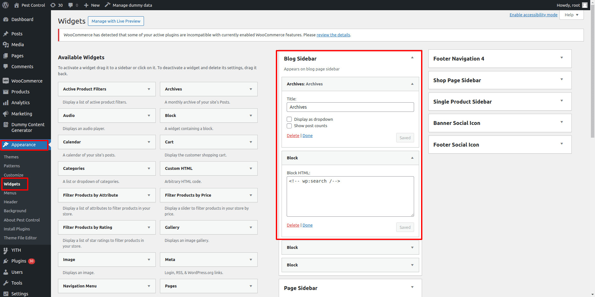Go to Menus under Appearance
Viewport: 595px width, 297px height.
point(10,193)
